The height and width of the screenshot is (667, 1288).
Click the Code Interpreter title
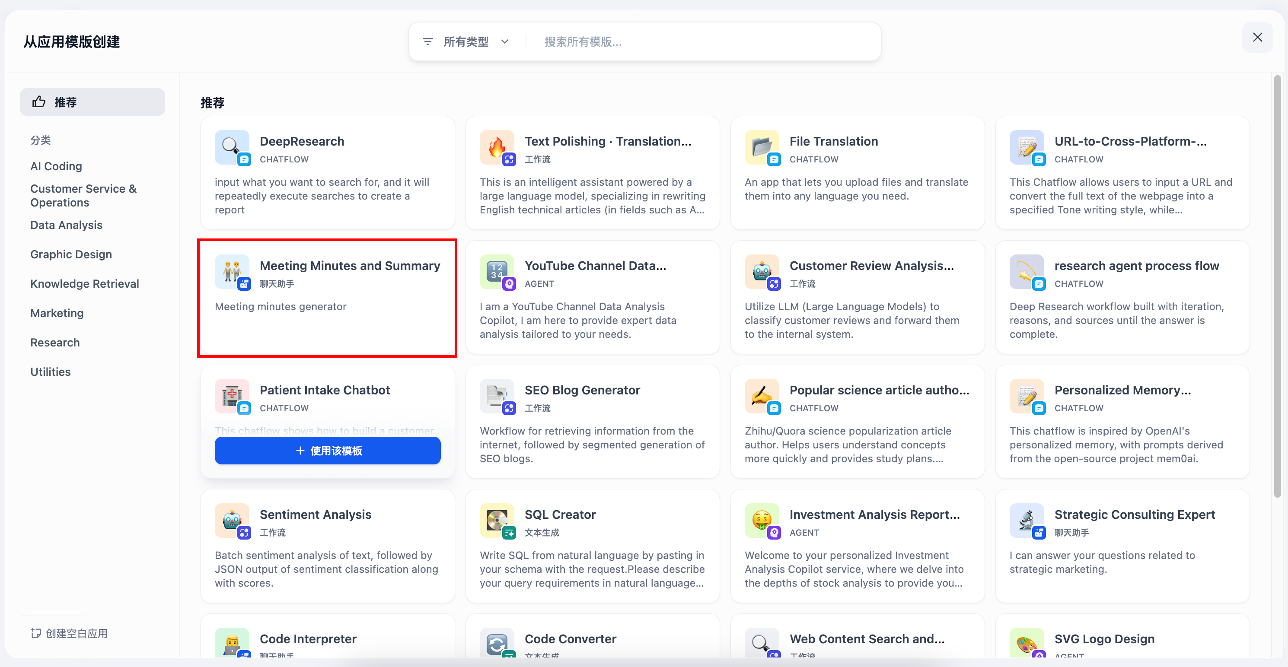pos(308,639)
